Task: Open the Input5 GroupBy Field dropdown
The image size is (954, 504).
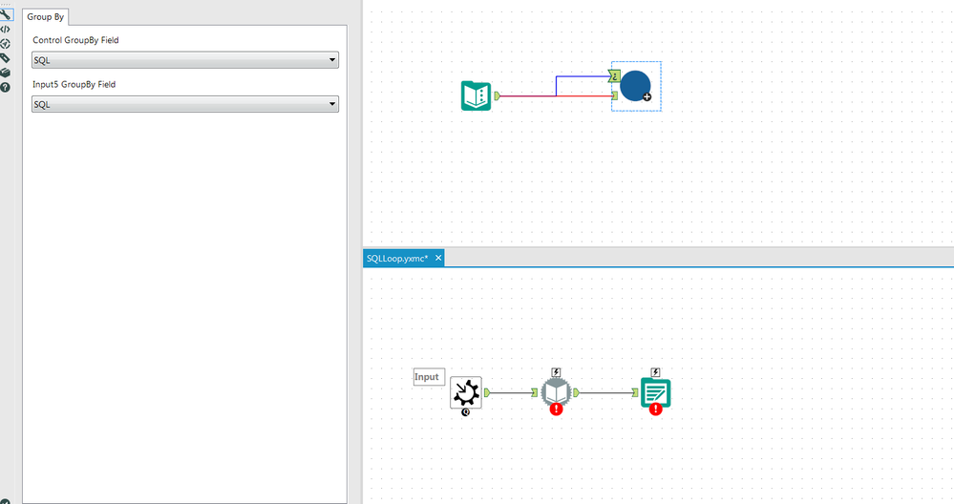Action: point(185,104)
